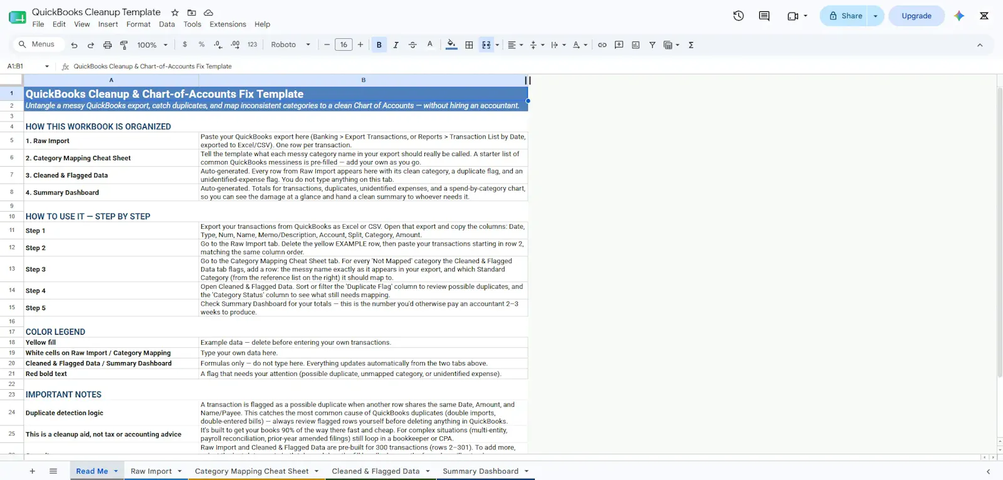The width and height of the screenshot is (1003, 480).
Task: Open the Extensions menu
Action: click(x=228, y=24)
